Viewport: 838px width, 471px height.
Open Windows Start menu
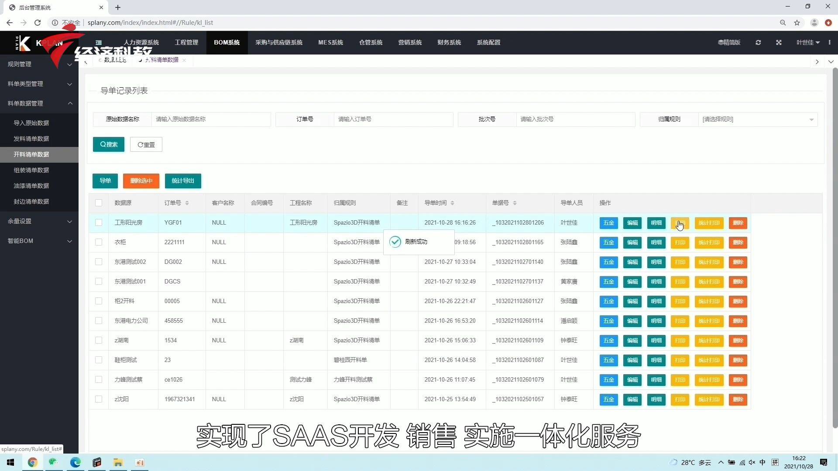click(10, 462)
